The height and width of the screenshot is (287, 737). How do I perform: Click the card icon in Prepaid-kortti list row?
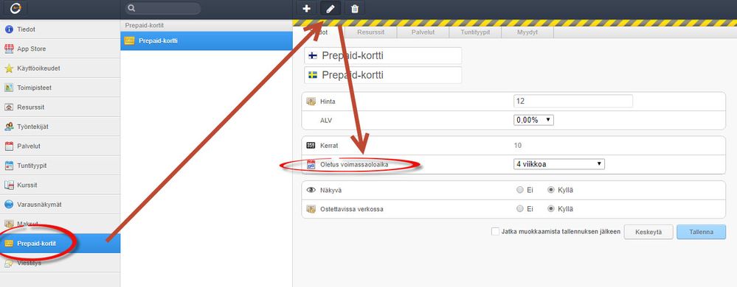click(129, 40)
